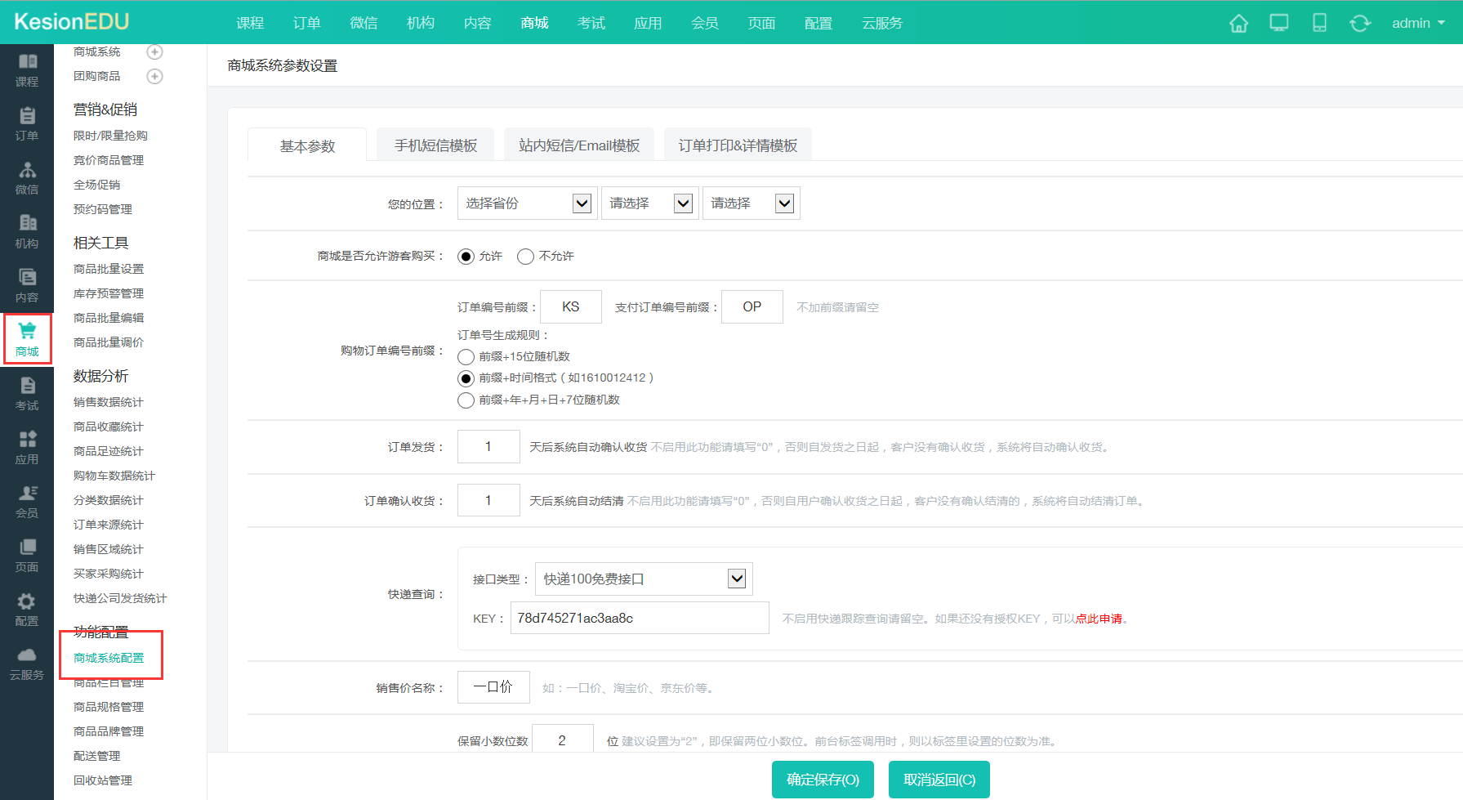Click the red 点此申请 link
The height and width of the screenshot is (800, 1463).
click(1099, 619)
